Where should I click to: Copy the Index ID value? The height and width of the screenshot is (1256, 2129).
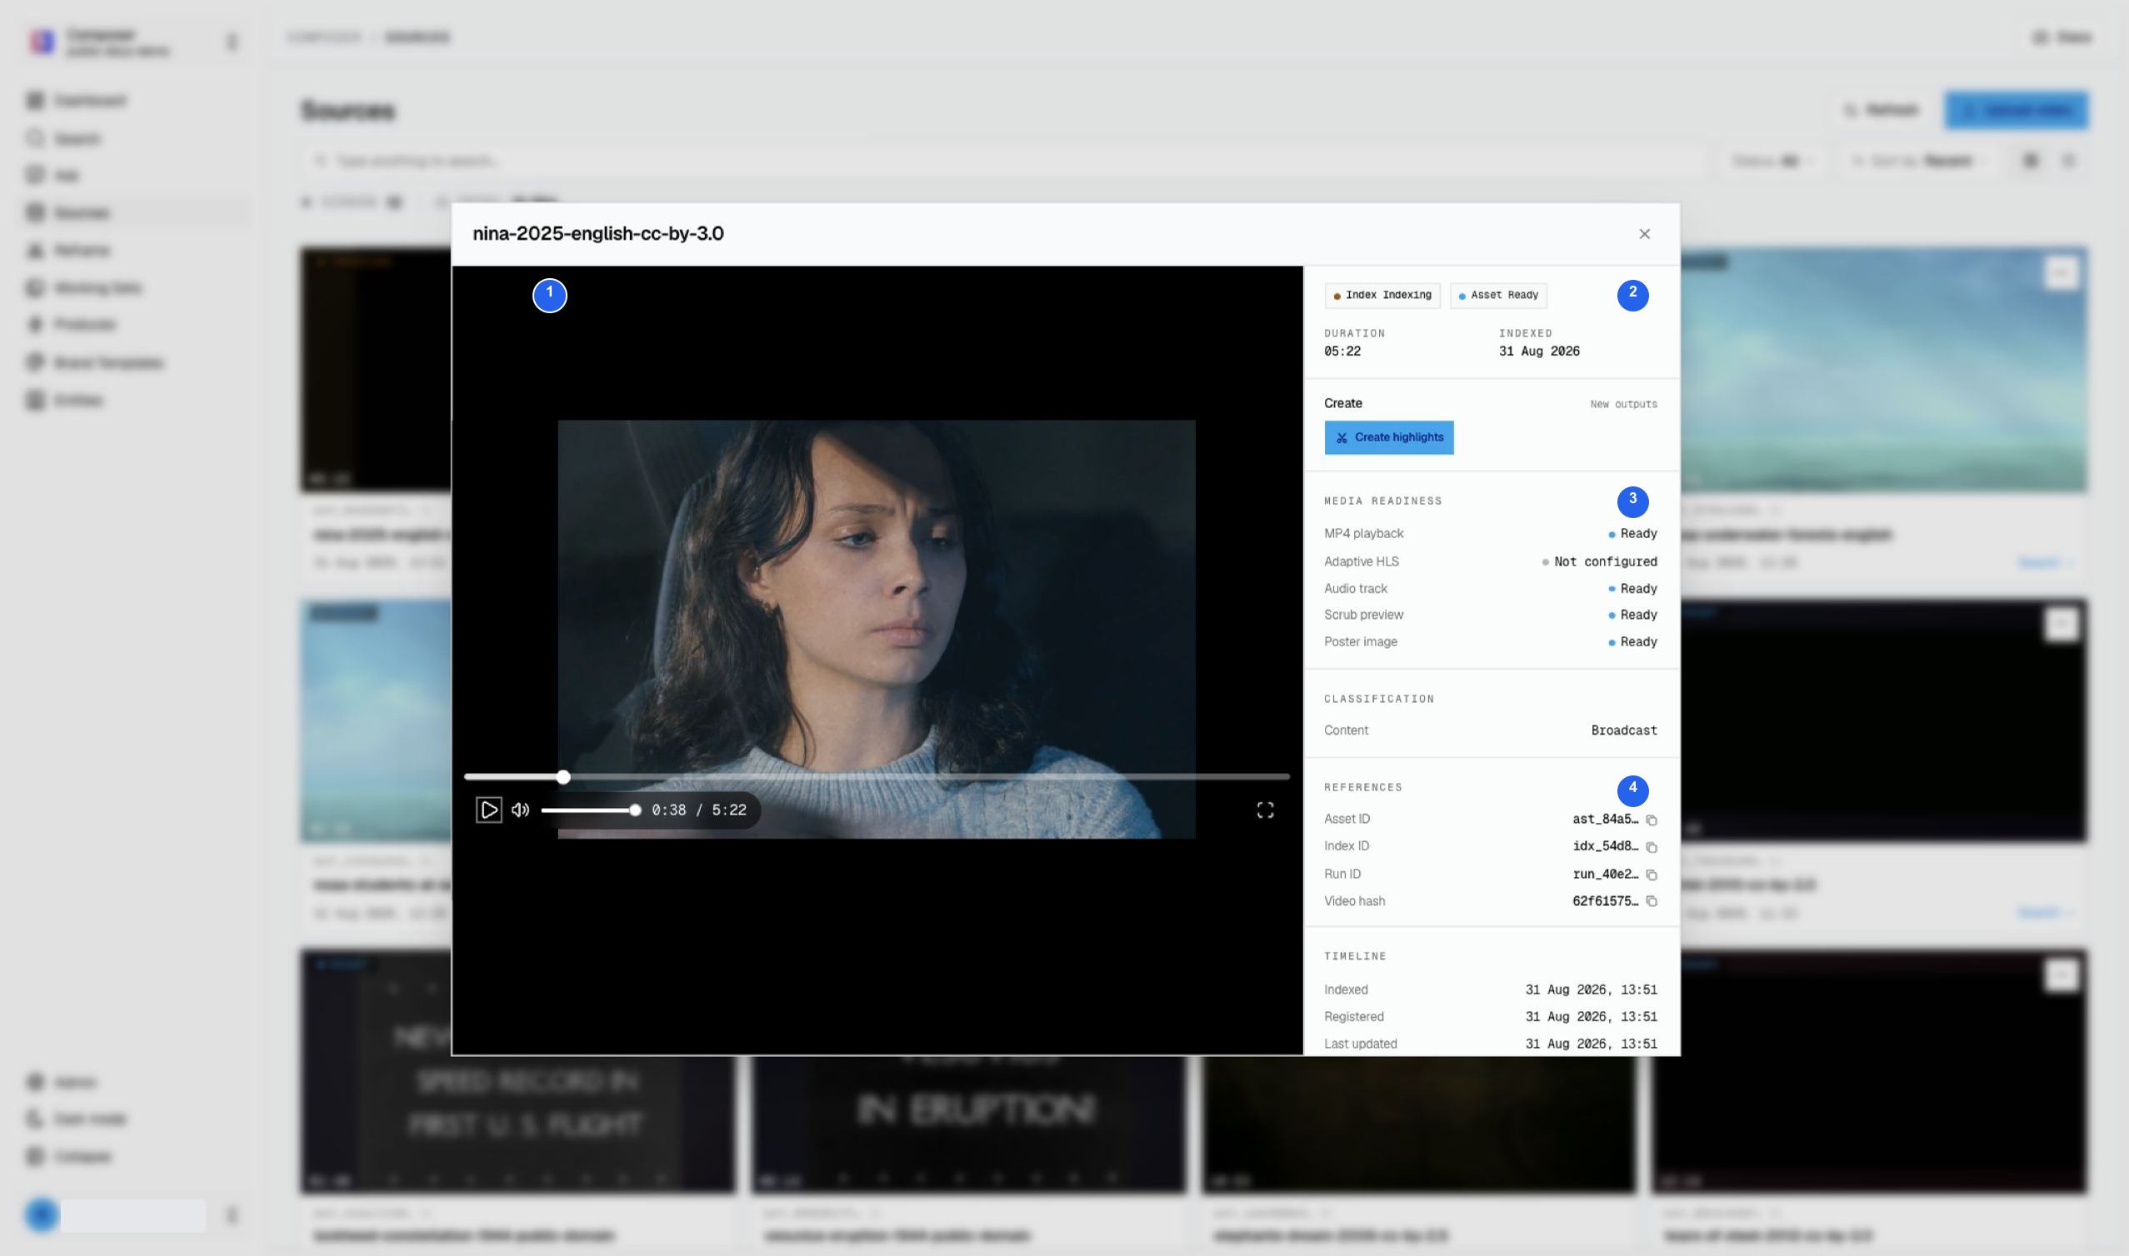coord(1651,846)
